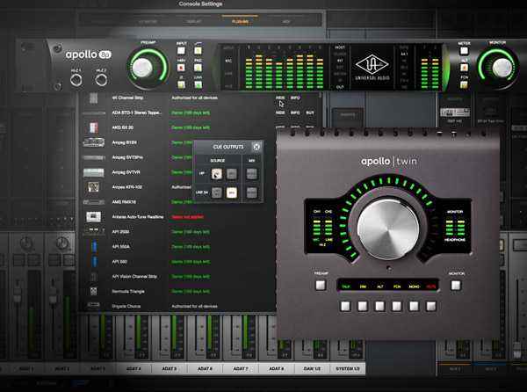Select the ADAT 5 channel label
This screenshot has width=527, height=392.
tap(170, 369)
